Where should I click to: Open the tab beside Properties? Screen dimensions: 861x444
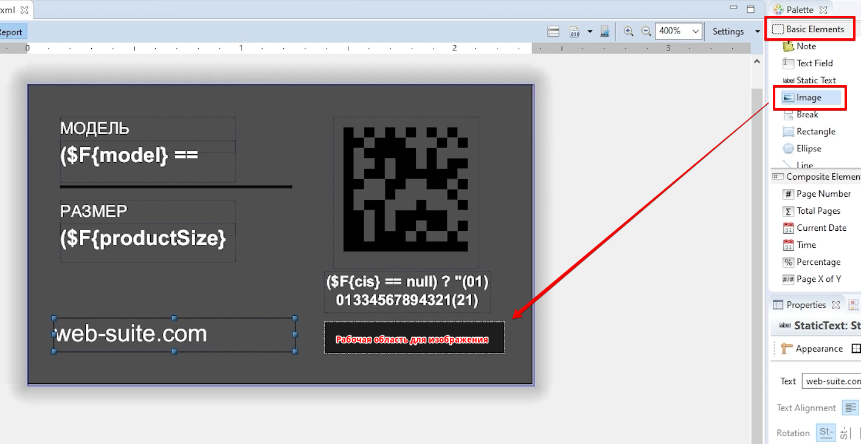click(854, 305)
